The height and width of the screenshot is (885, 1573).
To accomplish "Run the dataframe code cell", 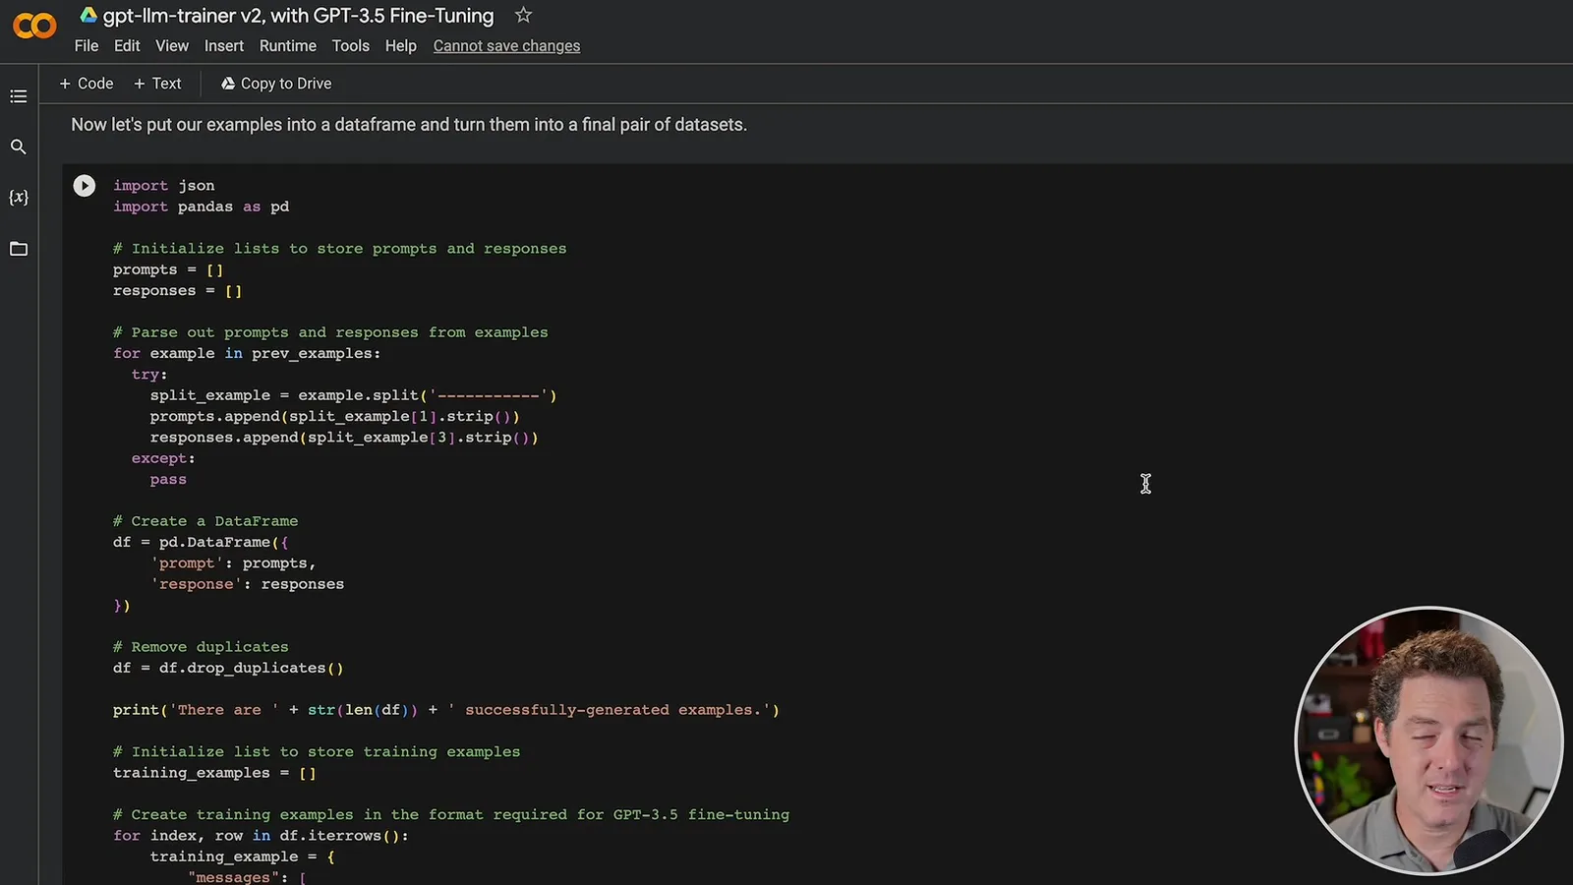I will 85,186.
